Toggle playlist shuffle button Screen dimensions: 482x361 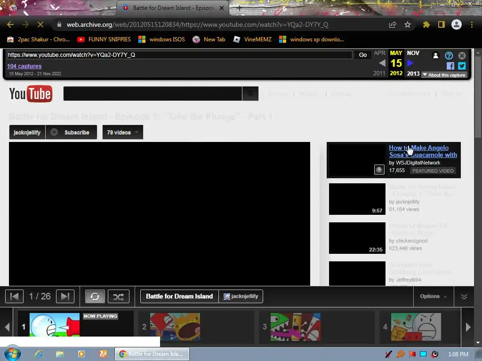coord(118,297)
